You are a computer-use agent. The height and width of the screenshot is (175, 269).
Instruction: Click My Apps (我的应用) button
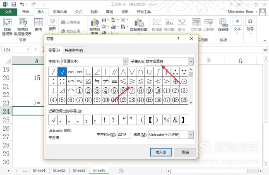pos(72,31)
